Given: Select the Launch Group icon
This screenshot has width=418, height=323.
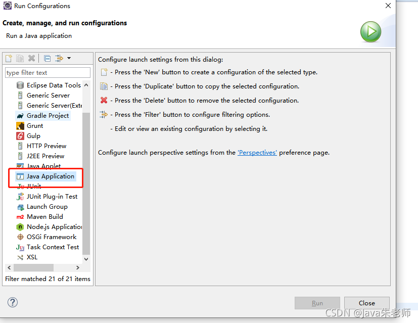Looking at the screenshot, I should [x=21, y=207].
